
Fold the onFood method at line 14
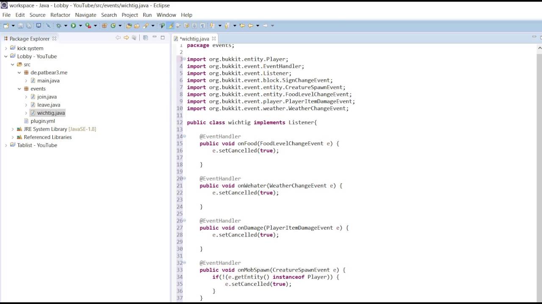click(184, 136)
